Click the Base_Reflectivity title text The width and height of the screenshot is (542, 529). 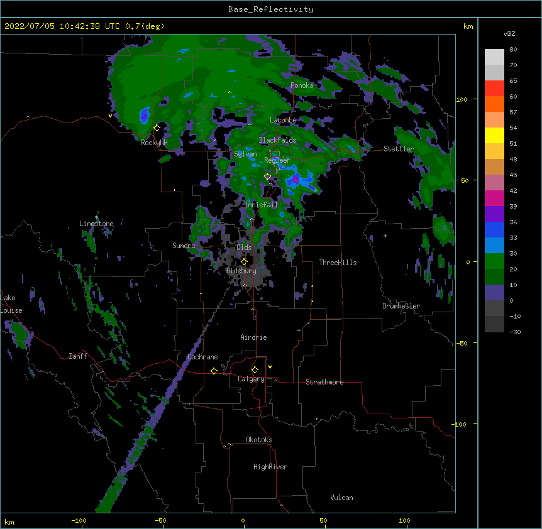click(271, 9)
